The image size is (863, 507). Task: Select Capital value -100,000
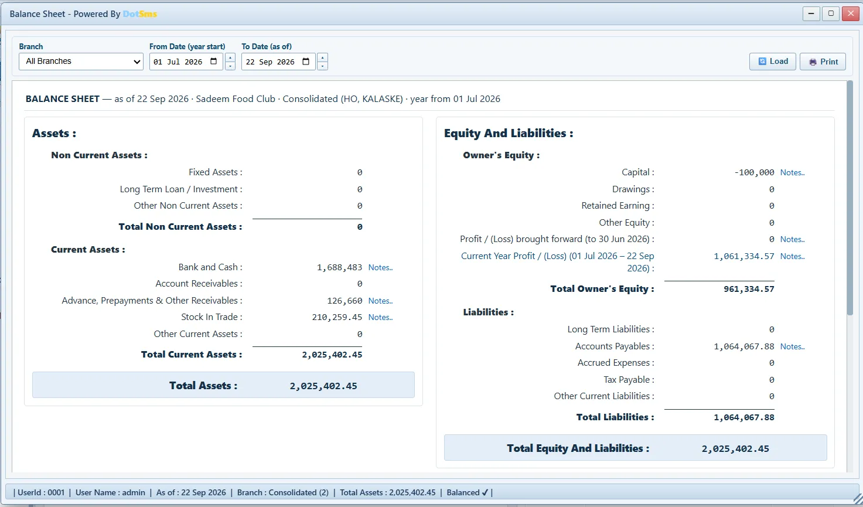(754, 172)
